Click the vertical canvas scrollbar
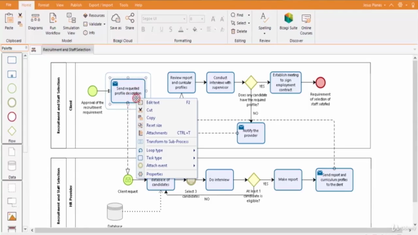 click(x=415, y=131)
